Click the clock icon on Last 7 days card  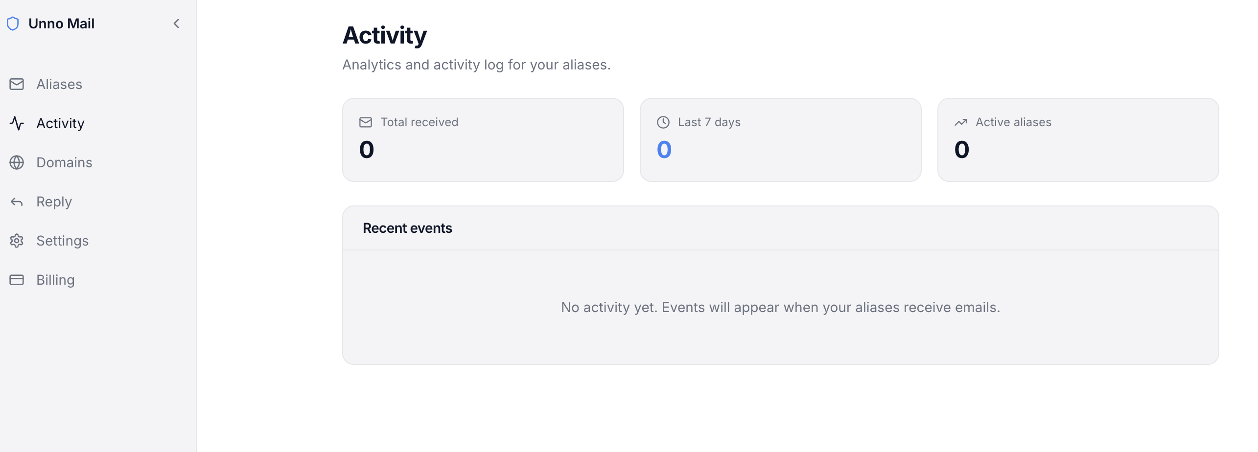(x=663, y=122)
